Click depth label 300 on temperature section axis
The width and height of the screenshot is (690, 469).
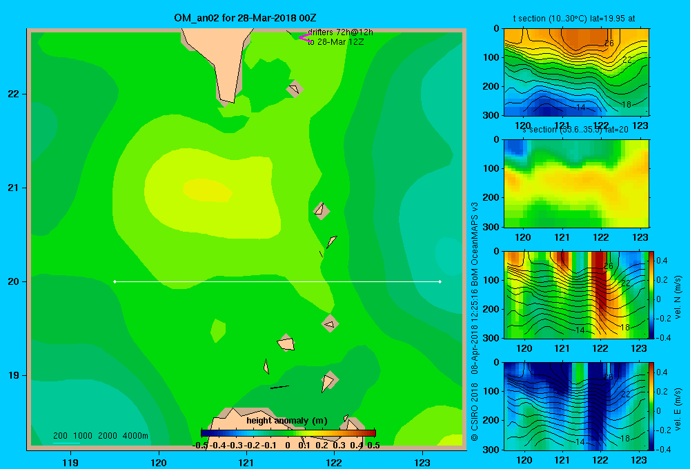491,115
